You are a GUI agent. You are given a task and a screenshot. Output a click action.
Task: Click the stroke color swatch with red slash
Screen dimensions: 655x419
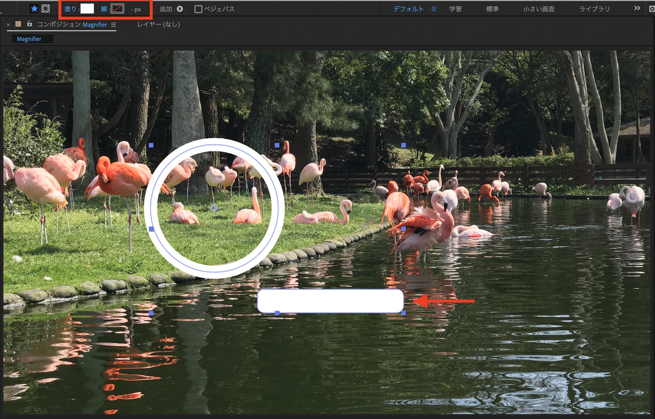[117, 9]
